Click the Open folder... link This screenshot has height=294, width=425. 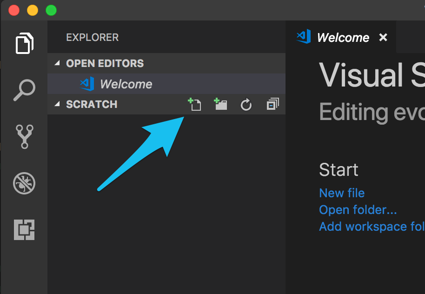[358, 210]
